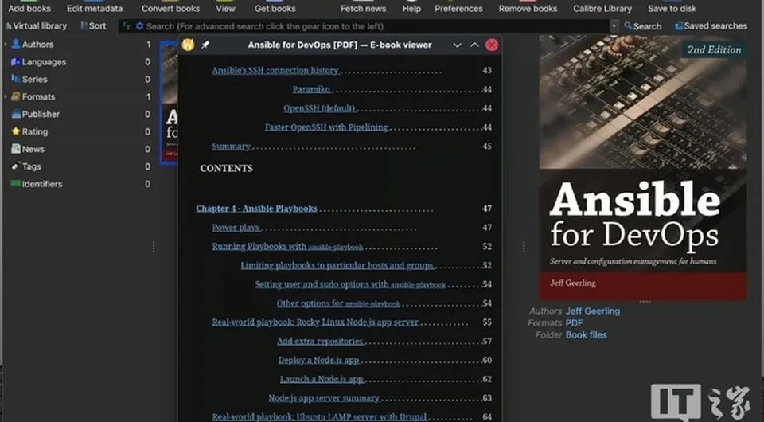Click icon left of the search gear
This screenshot has width=764, height=422.
(x=127, y=25)
